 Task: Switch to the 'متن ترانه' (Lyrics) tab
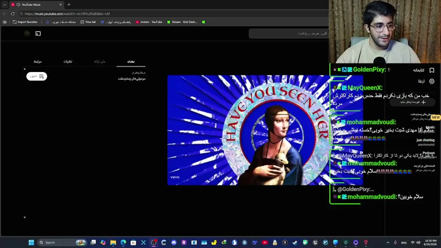coord(100,61)
